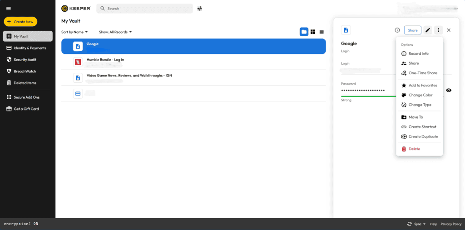Open search filter settings icon
This screenshot has width=465, height=230.
(x=200, y=9)
